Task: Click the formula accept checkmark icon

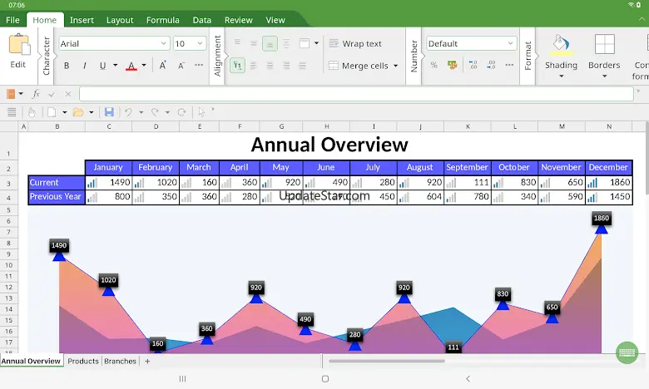Action: (x=52, y=94)
